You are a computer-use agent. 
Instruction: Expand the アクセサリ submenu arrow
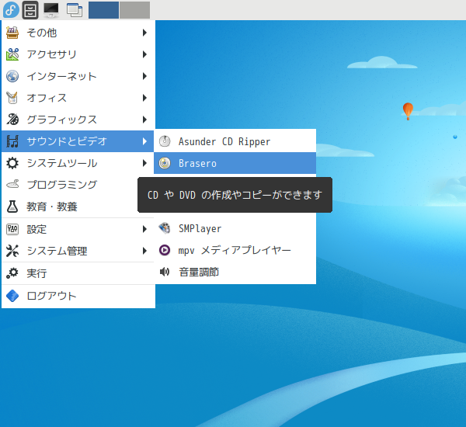pyautogui.click(x=144, y=54)
